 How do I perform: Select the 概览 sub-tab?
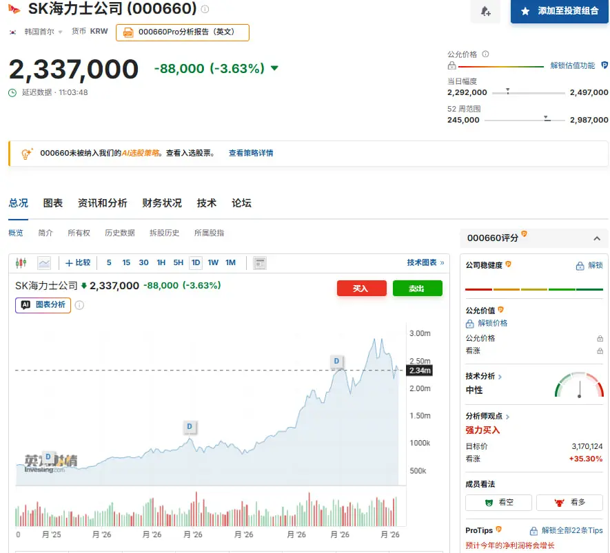pyautogui.click(x=16, y=233)
